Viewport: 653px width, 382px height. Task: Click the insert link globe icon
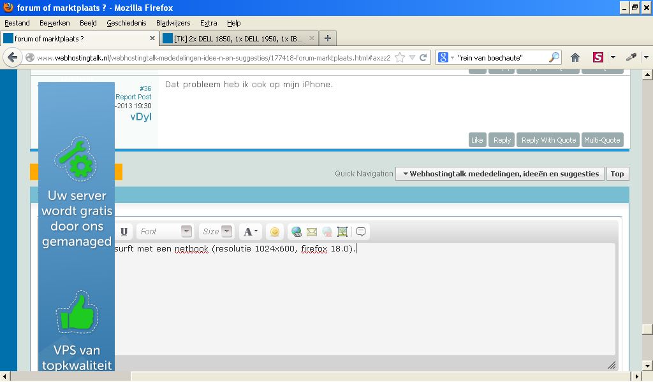[297, 232]
